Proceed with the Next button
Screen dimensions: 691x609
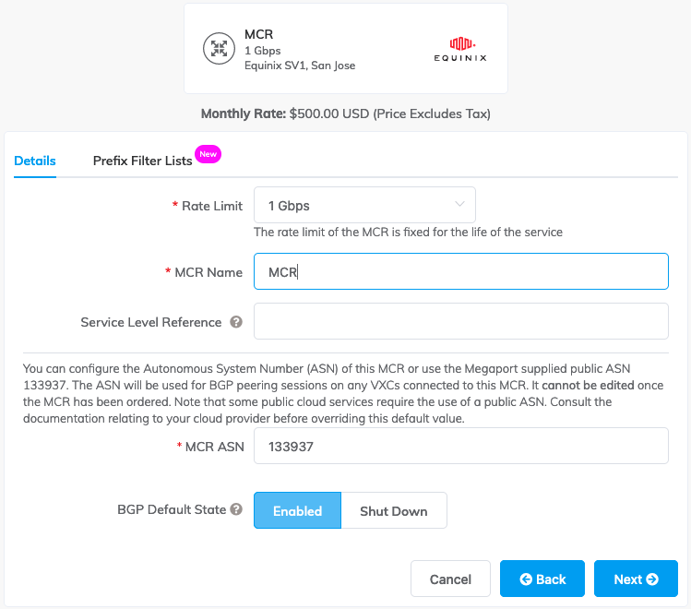tap(636, 579)
